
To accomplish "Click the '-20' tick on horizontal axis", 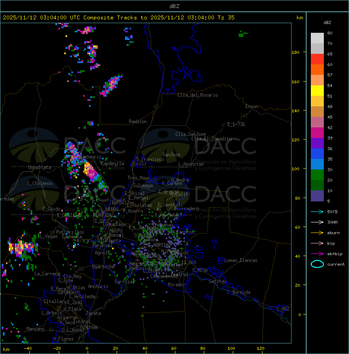I will 57,349.
